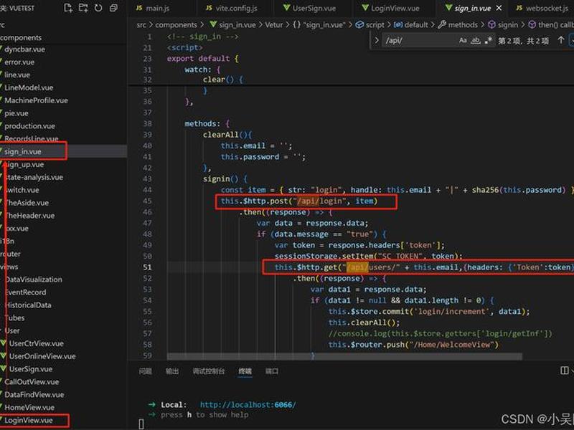Click 'src' in the breadcrumb path
574x430 pixels.
pyautogui.click(x=141, y=25)
